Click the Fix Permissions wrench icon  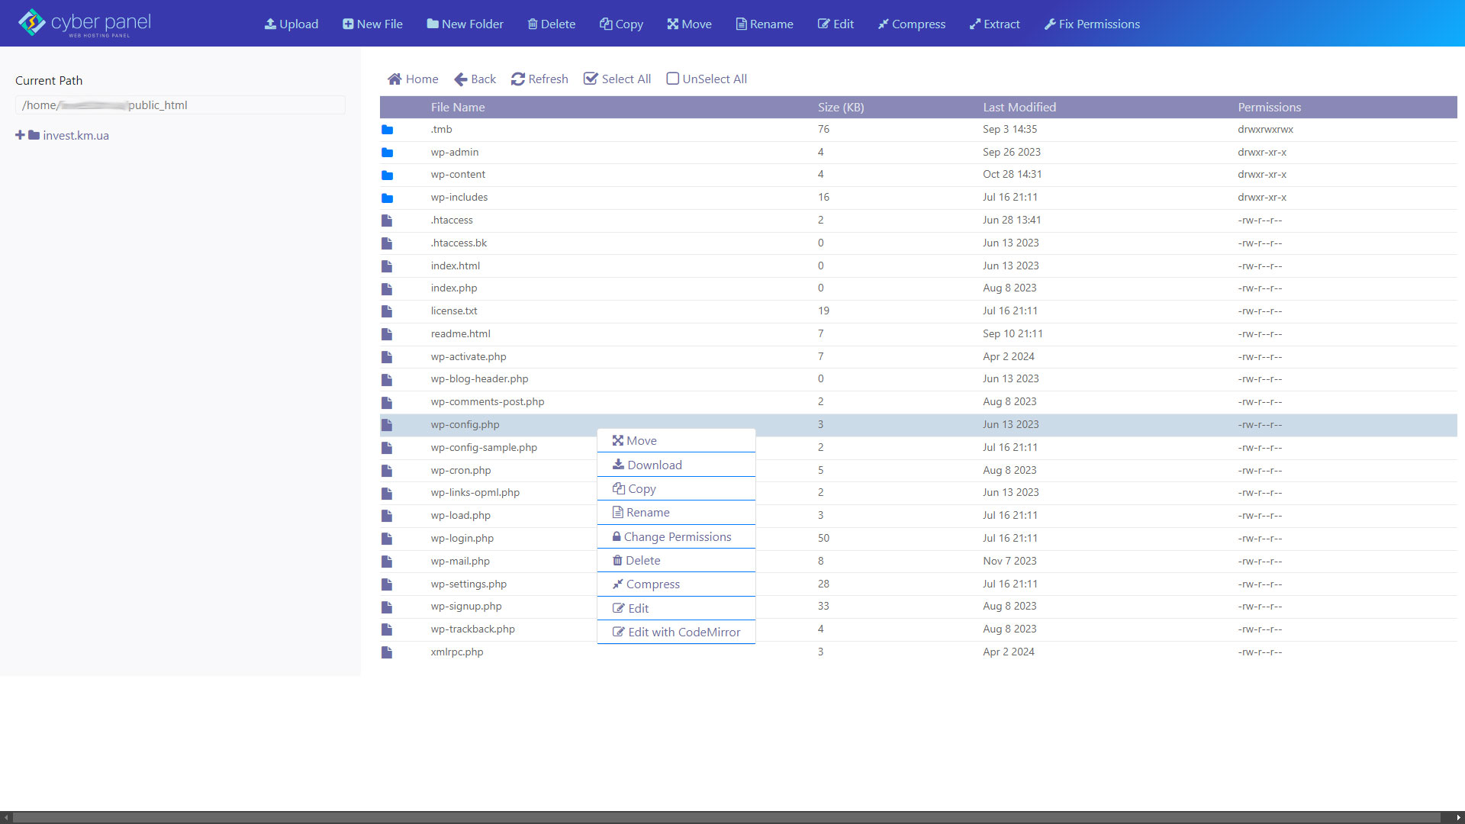click(x=1050, y=24)
